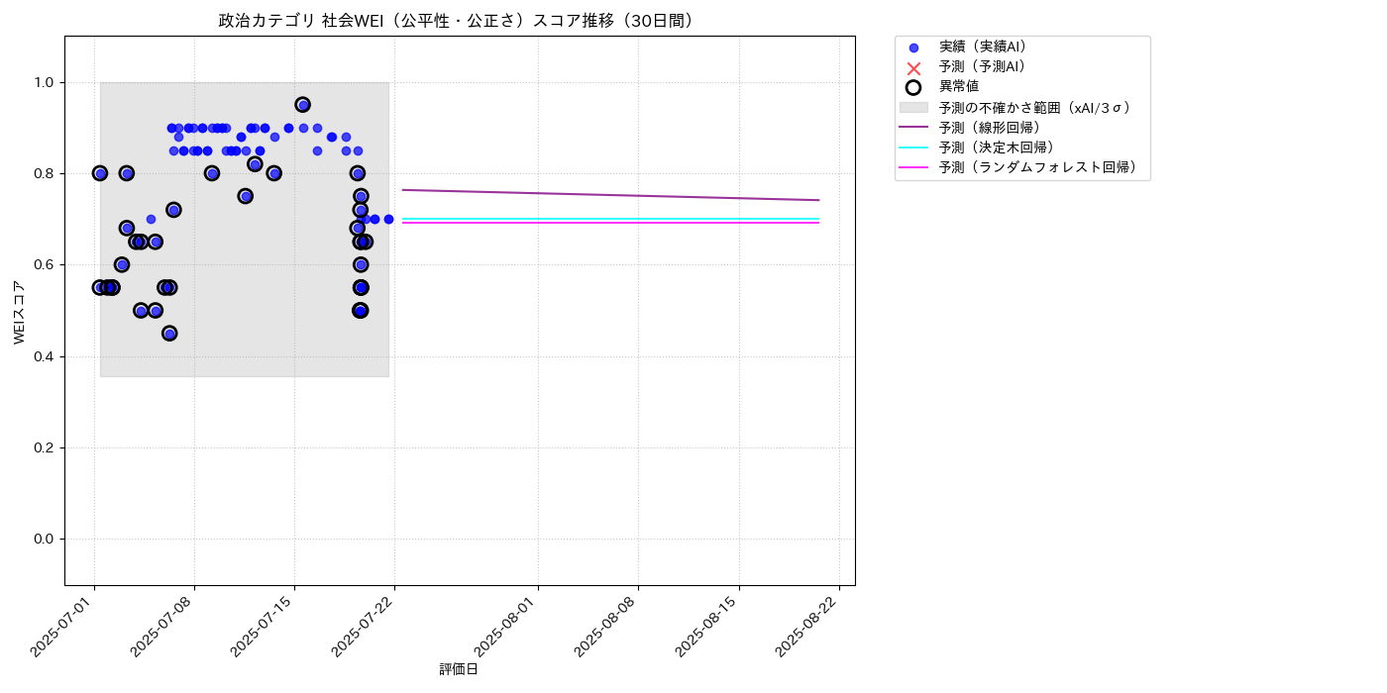Click the legend entry 異常値

(x=959, y=87)
